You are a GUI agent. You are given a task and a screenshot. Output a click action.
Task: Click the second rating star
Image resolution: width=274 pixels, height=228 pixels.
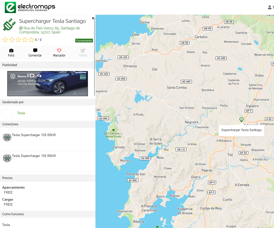12,40
